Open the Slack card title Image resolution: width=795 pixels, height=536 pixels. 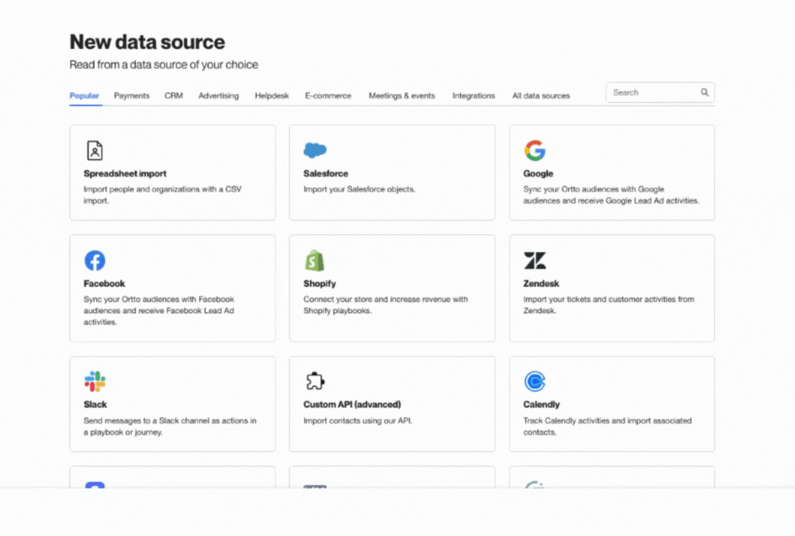(x=95, y=405)
